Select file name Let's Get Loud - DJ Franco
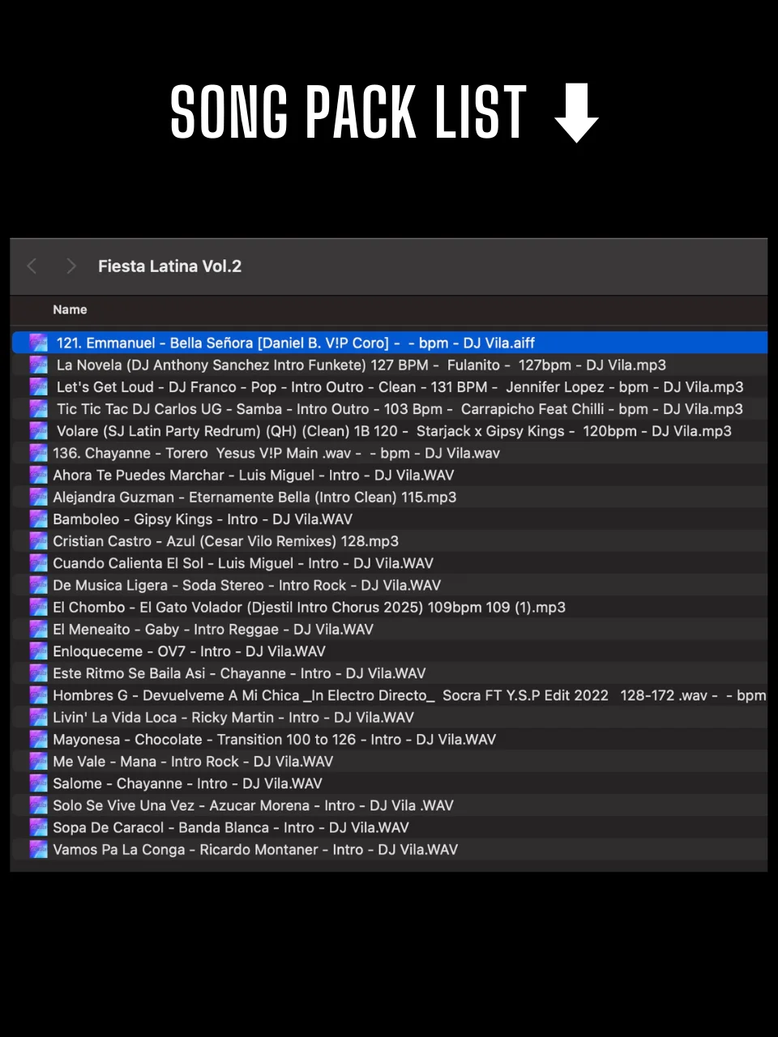Screen dimensions: 778x1037 click(x=400, y=386)
